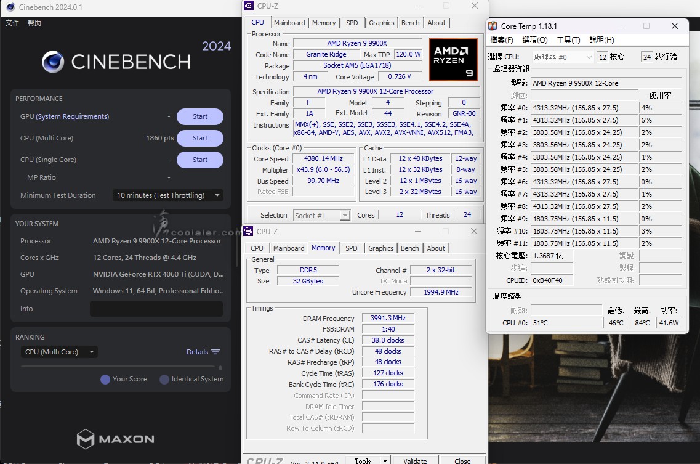Select Mainboard tab in top CPU-Z window

289,23
